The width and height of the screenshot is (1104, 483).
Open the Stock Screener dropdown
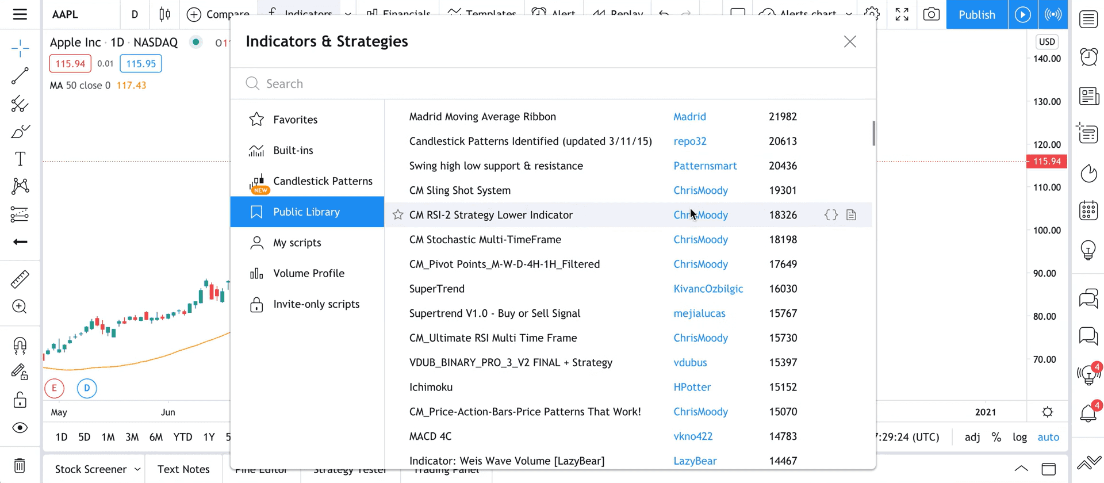point(97,469)
